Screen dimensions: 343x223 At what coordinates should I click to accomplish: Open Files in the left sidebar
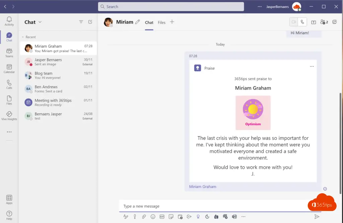click(x=9, y=100)
